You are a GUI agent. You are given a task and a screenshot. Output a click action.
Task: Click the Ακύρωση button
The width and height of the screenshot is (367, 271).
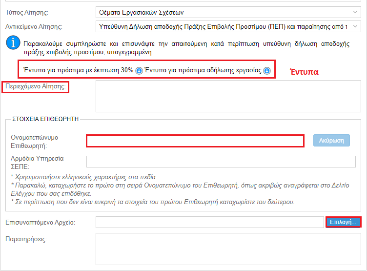click(x=331, y=141)
